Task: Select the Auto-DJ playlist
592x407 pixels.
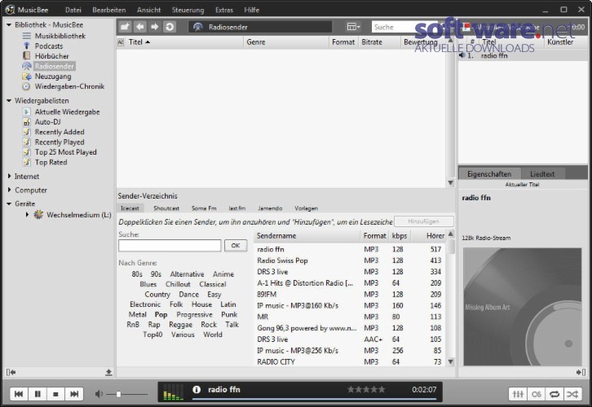Action: pyautogui.click(x=47, y=122)
